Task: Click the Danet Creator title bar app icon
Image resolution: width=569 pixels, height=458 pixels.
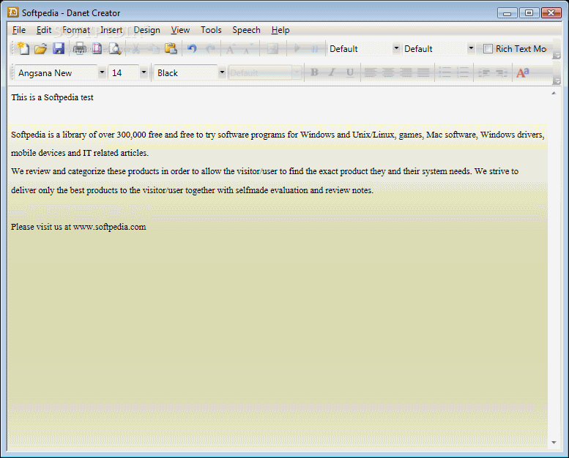Action: 13,12
